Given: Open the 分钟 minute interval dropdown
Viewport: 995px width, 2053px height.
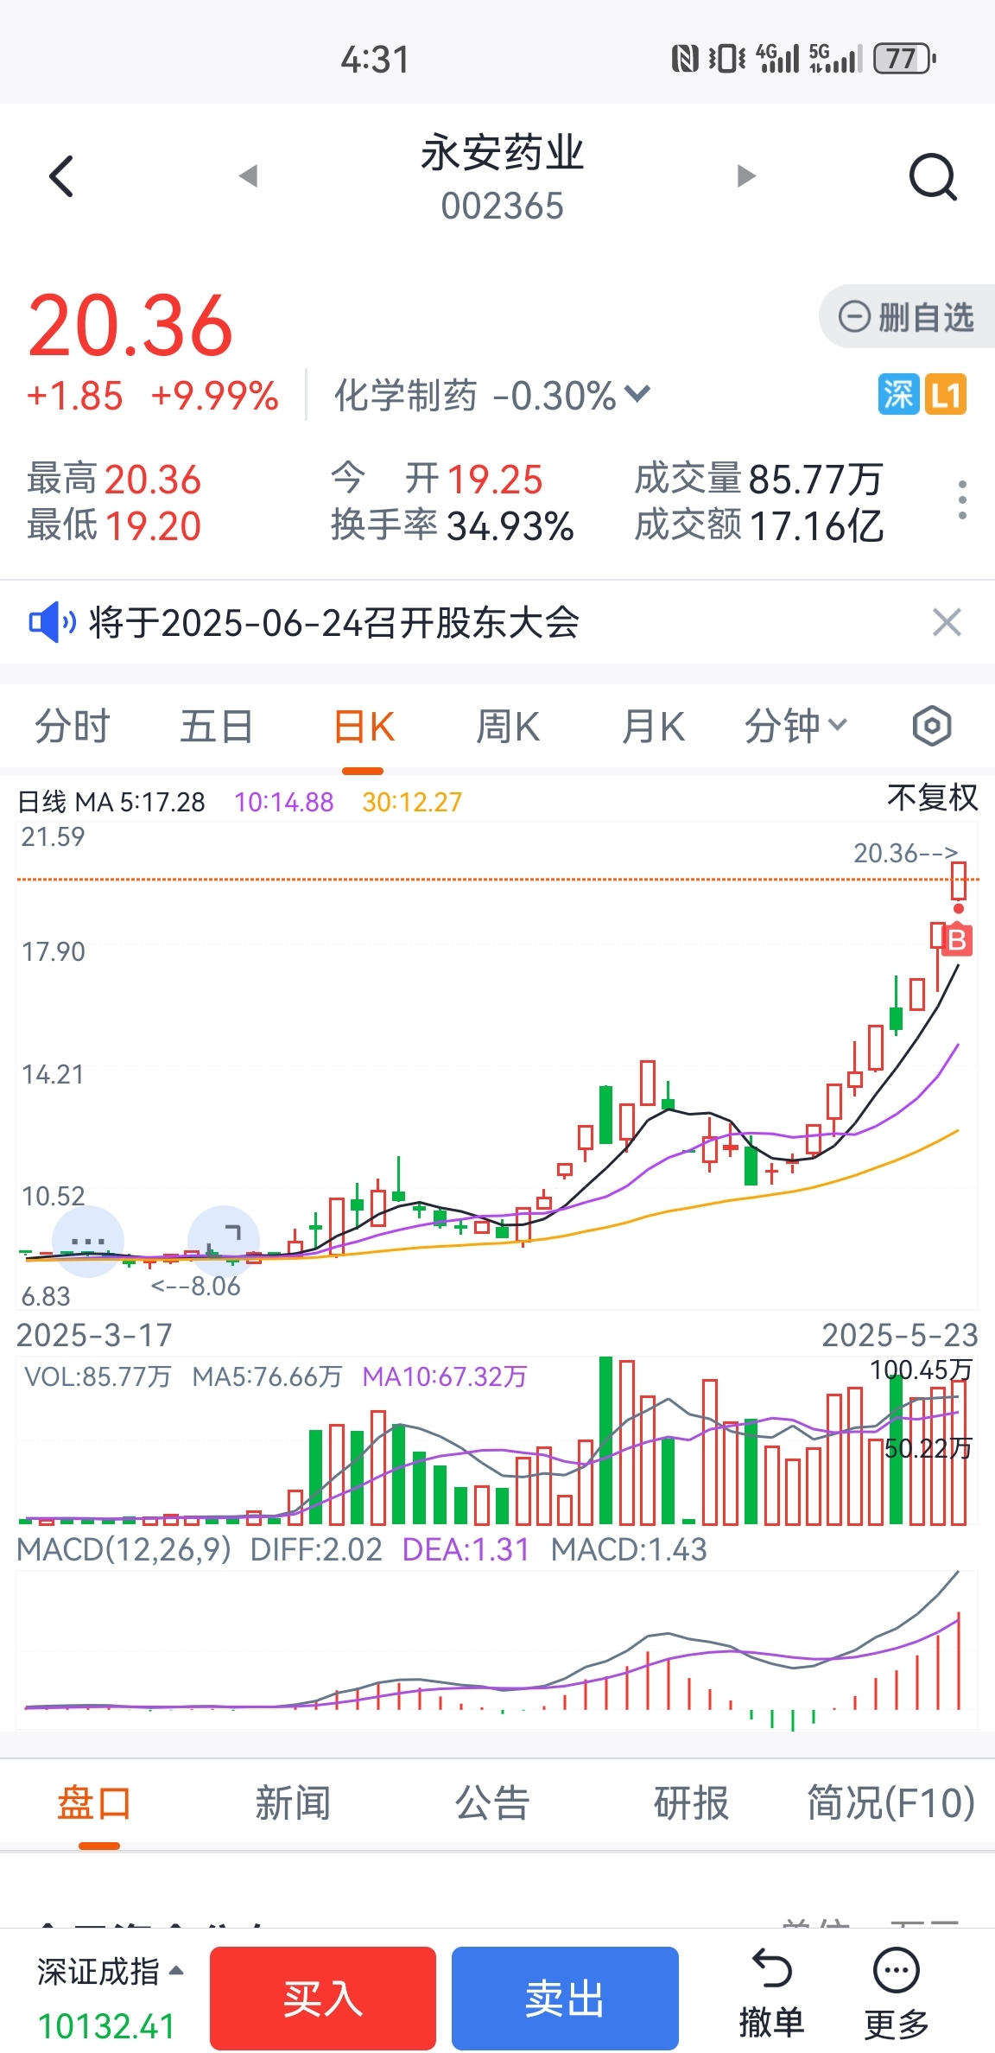Looking at the screenshot, I should pos(795,726).
